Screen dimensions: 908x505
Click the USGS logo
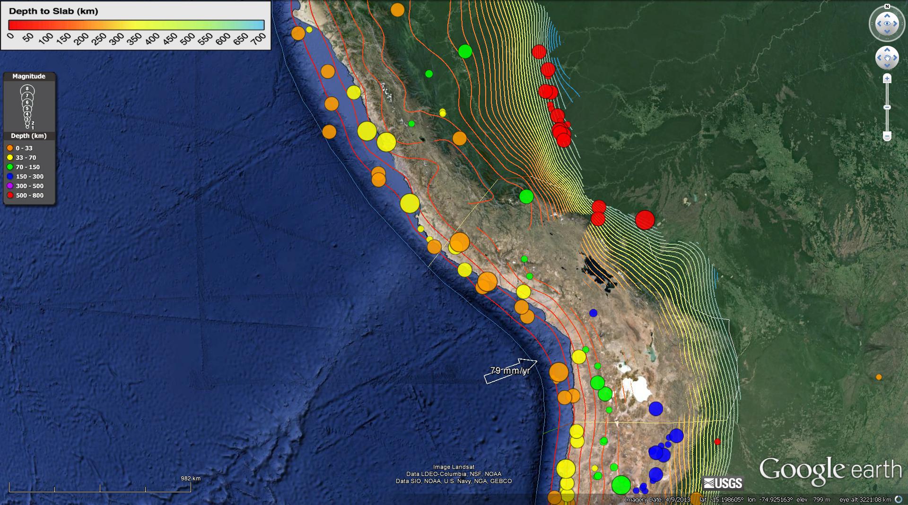(723, 483)
